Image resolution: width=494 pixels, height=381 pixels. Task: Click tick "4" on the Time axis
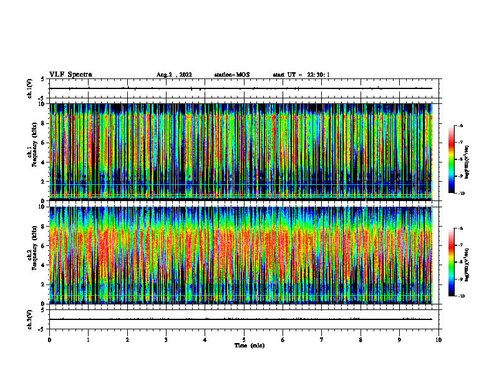pos(205,340)
